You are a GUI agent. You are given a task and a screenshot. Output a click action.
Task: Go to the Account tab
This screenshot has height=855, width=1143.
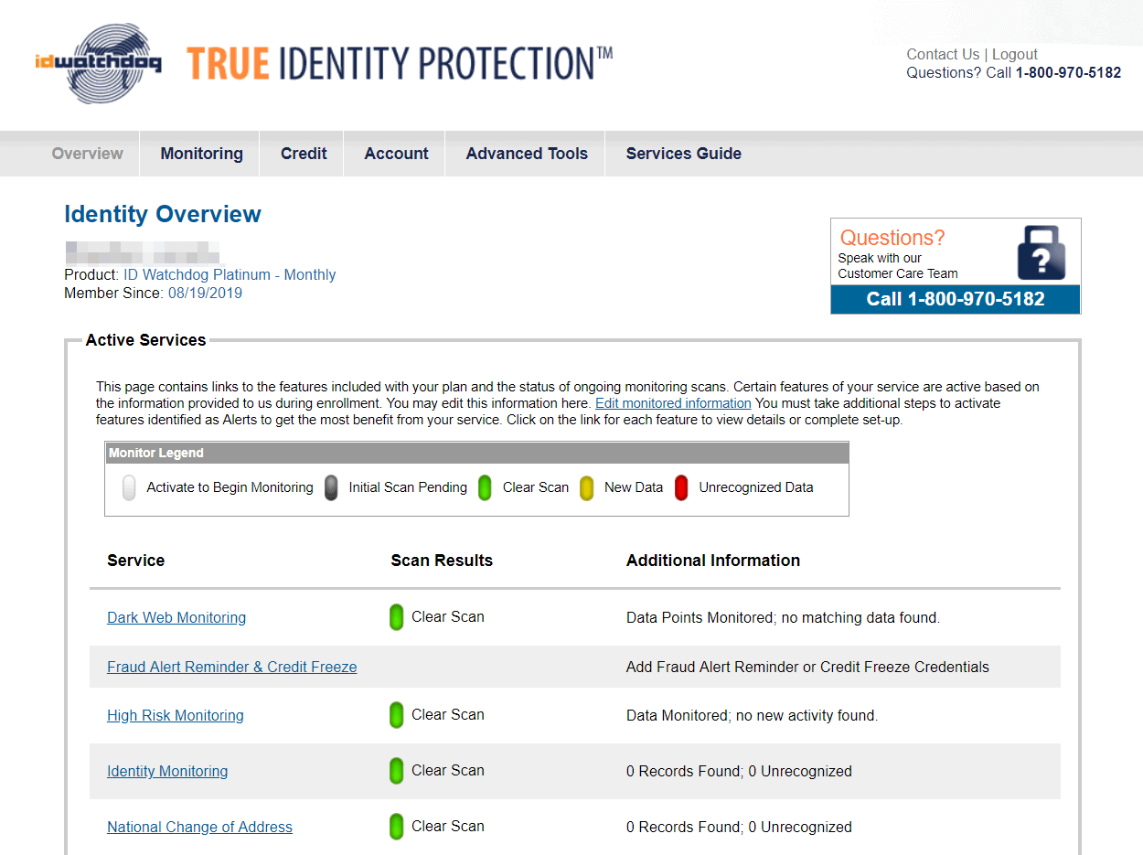click(x=396, y=154)
